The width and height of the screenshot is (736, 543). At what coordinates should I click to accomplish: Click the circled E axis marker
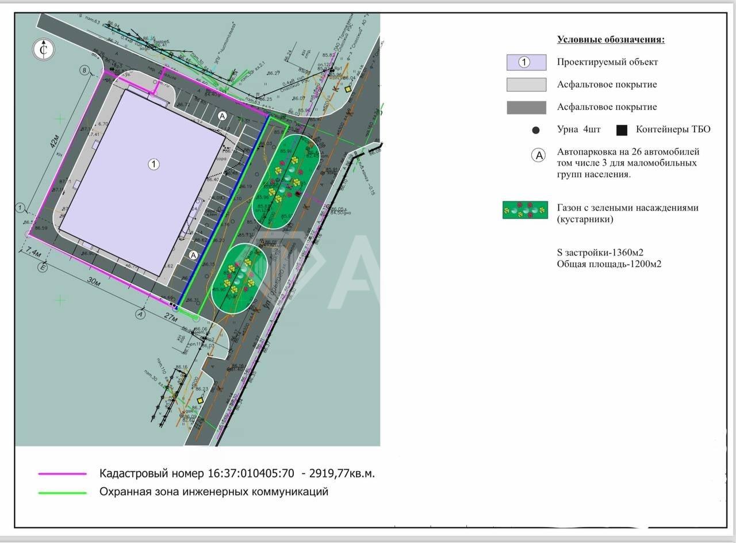[x=42, y=267]
